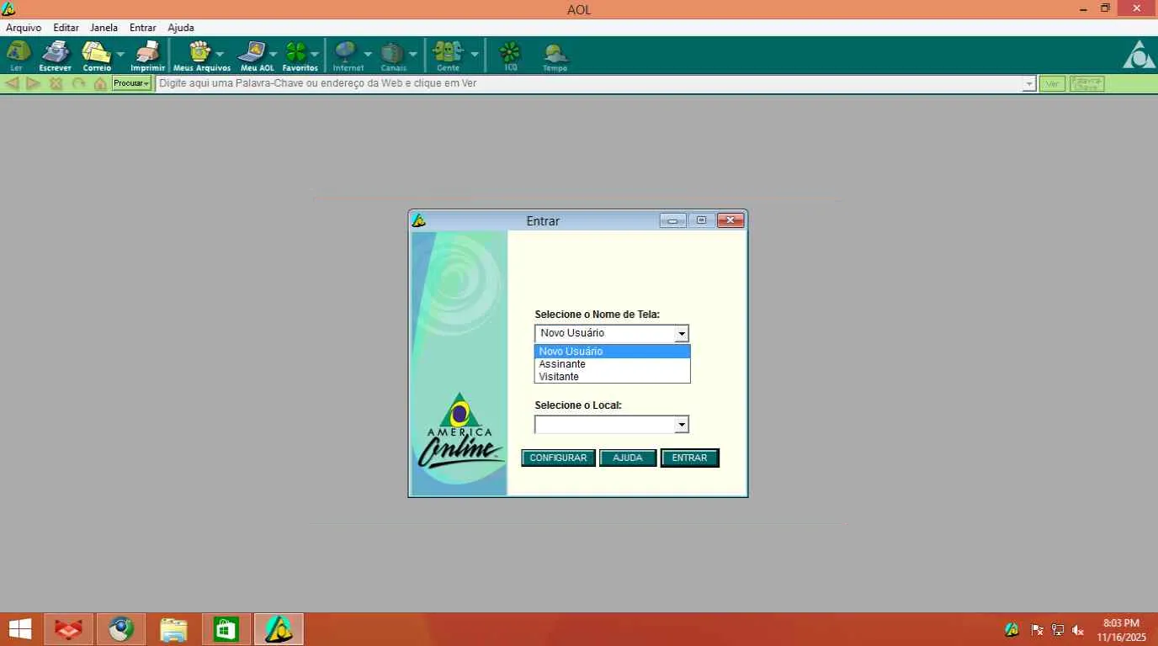
Task: Select Novo Usuário in the list
Action: pos(613,352)
